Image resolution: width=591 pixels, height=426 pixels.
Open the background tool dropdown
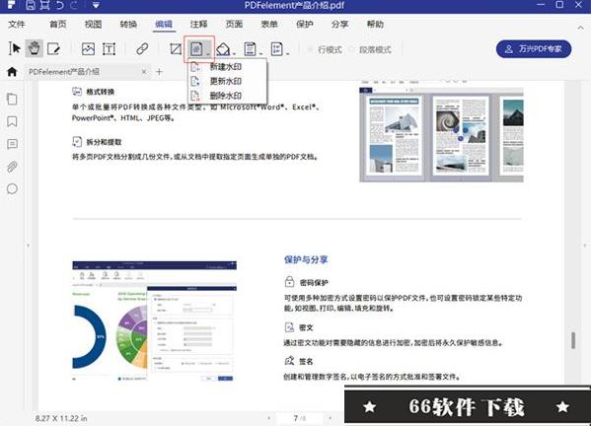[225, 49]
